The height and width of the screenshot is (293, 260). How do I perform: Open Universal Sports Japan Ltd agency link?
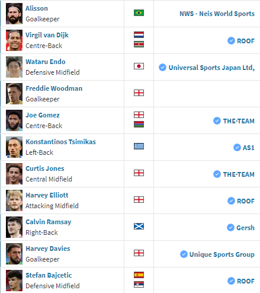211,68
